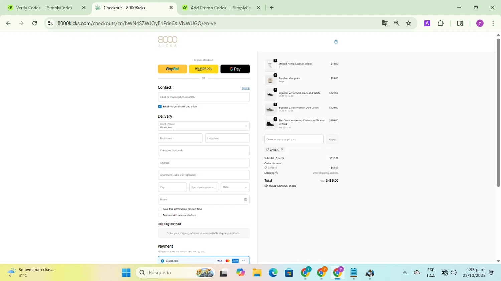
Task: Click the 8000Kicks logo
Action: [167, 41]
